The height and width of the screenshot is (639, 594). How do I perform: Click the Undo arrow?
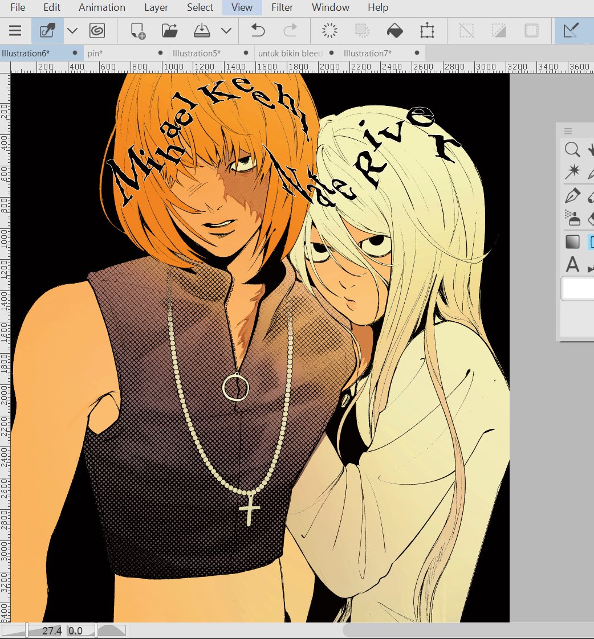click(258, 31)
